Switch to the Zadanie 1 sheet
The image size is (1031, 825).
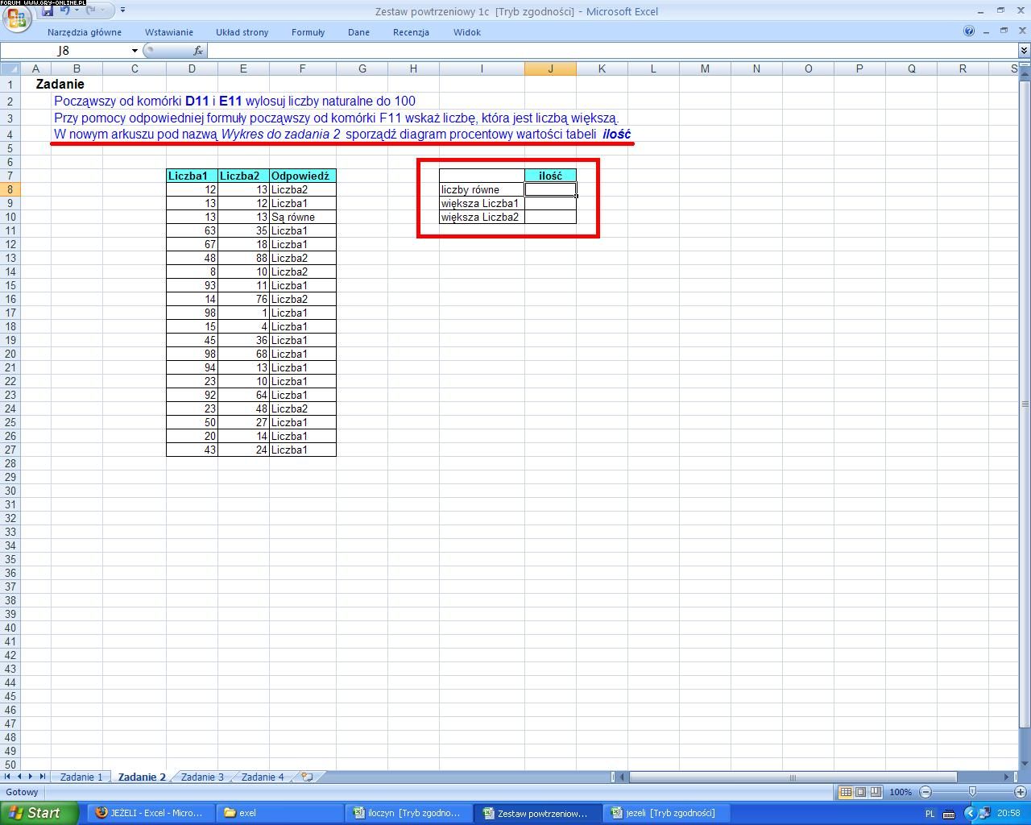pyautogui.click(x=81, y=777)
